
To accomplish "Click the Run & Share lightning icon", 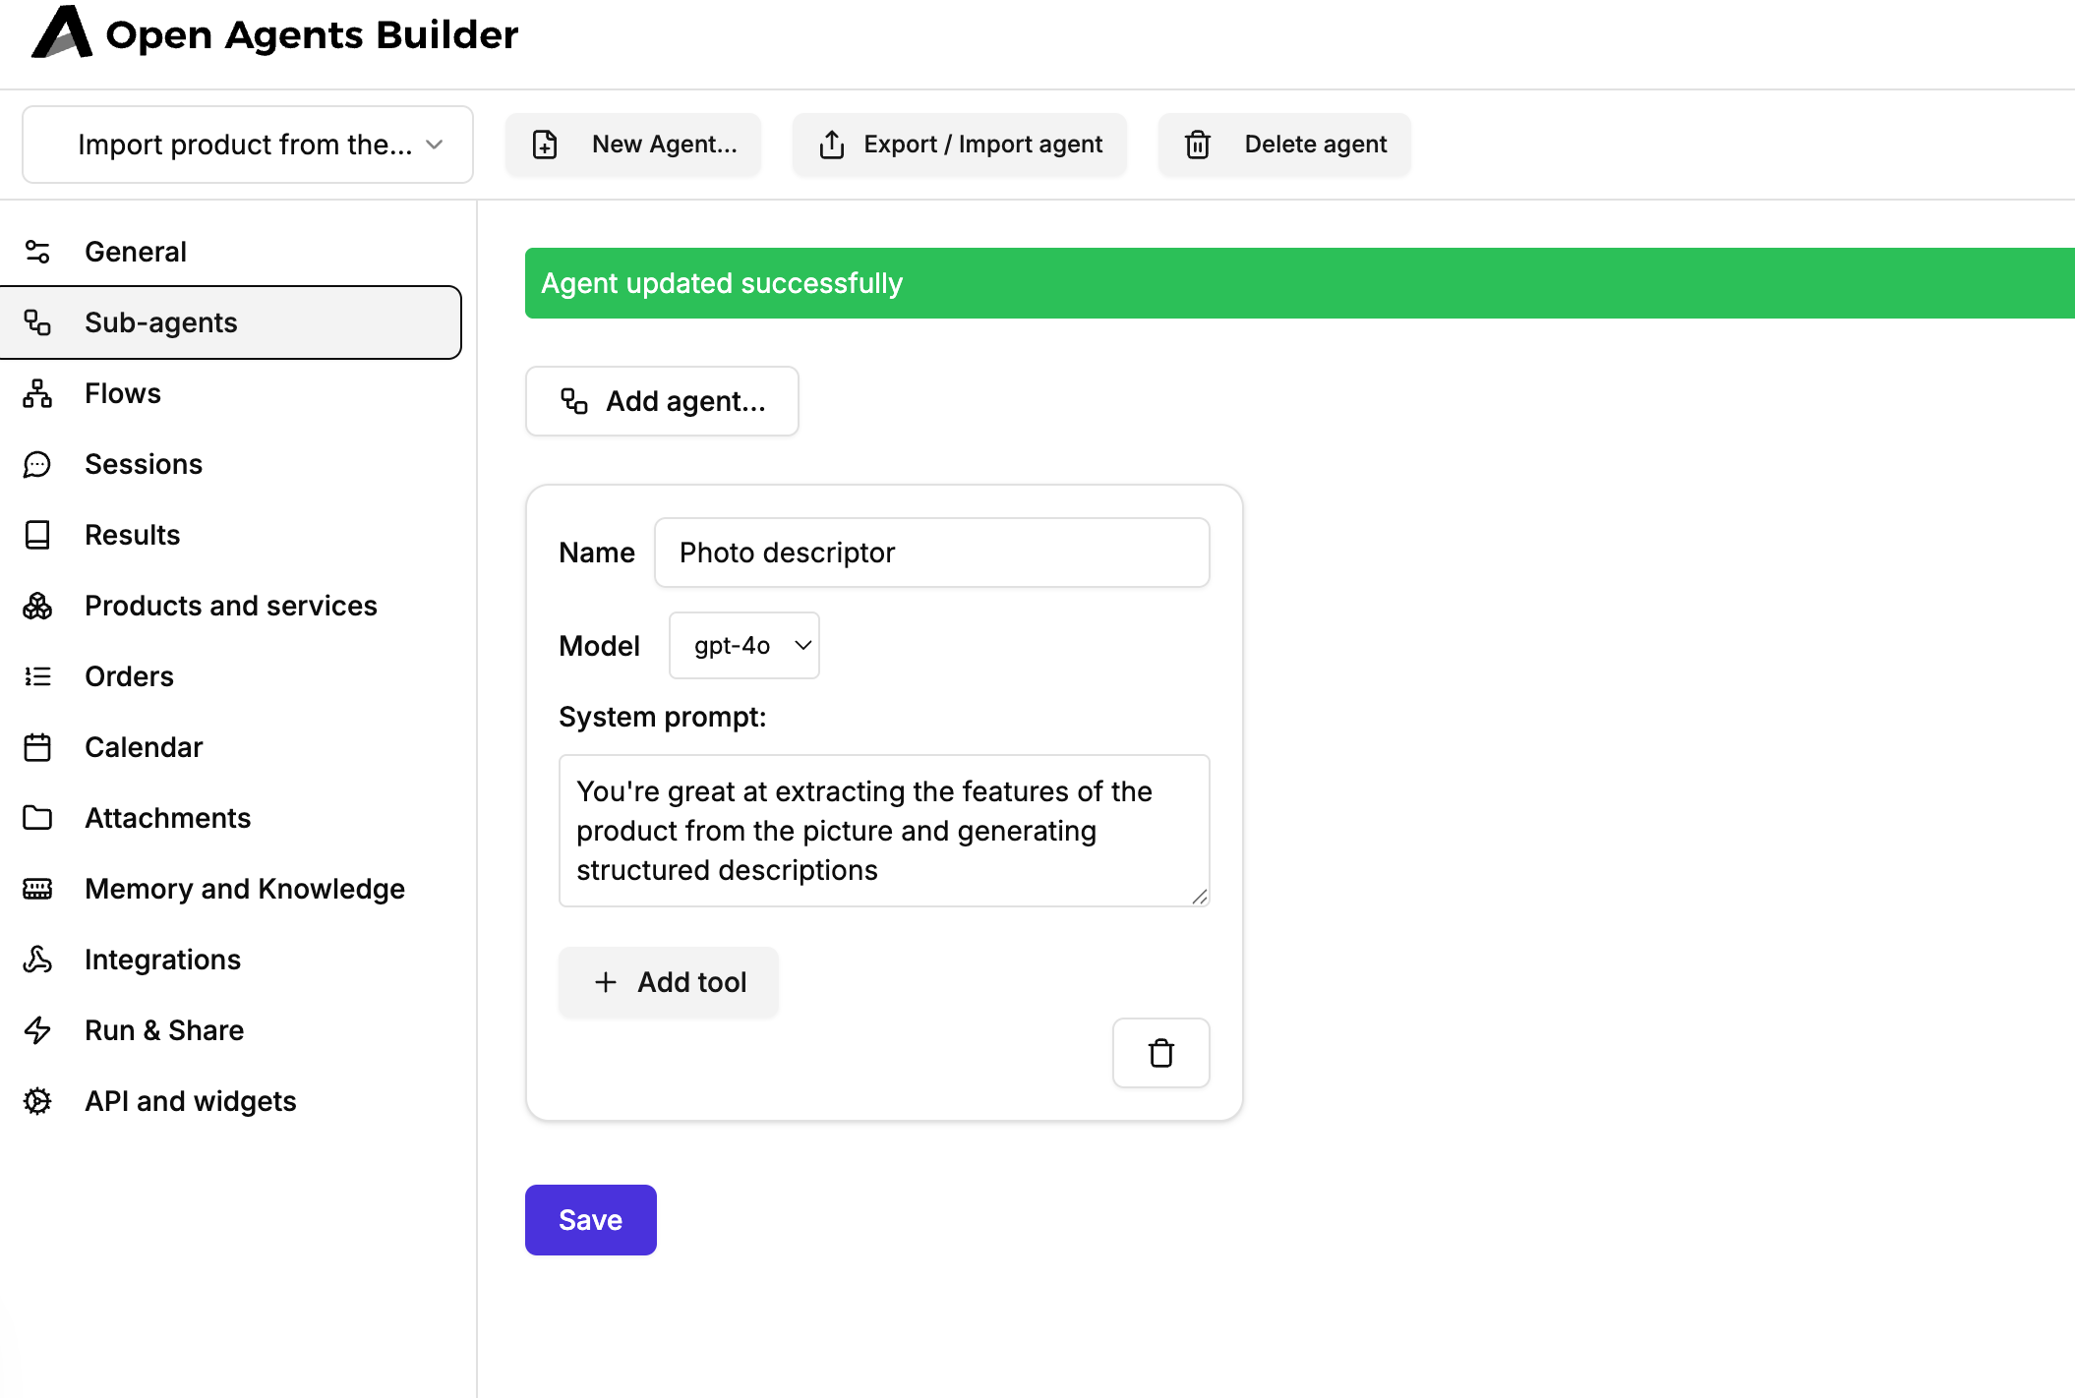I will [x=37, y=1030].
